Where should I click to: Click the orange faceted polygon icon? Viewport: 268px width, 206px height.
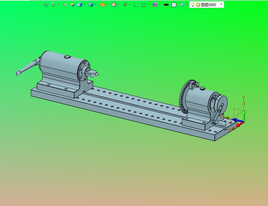tap(102, 5)
